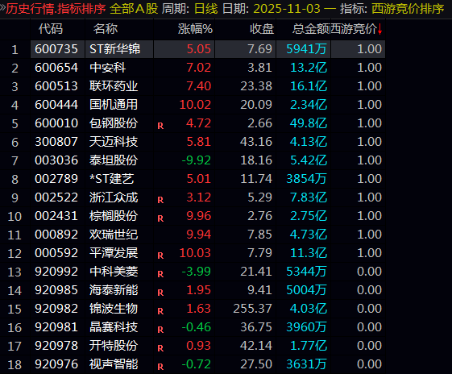Click 1.77亿 turnover value
The image size is (452, 374).
coord(309,346)
